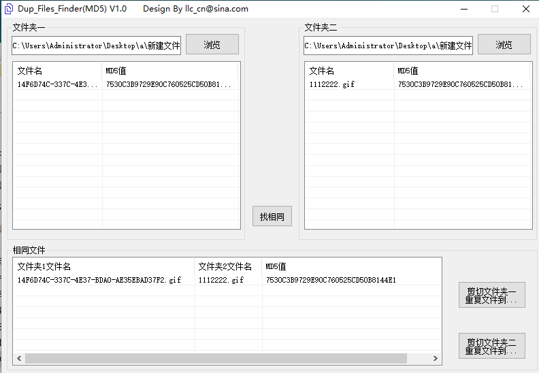Click the horizontal scrollbar right arrow
539x373 pixels.
[x=436, y=358]
